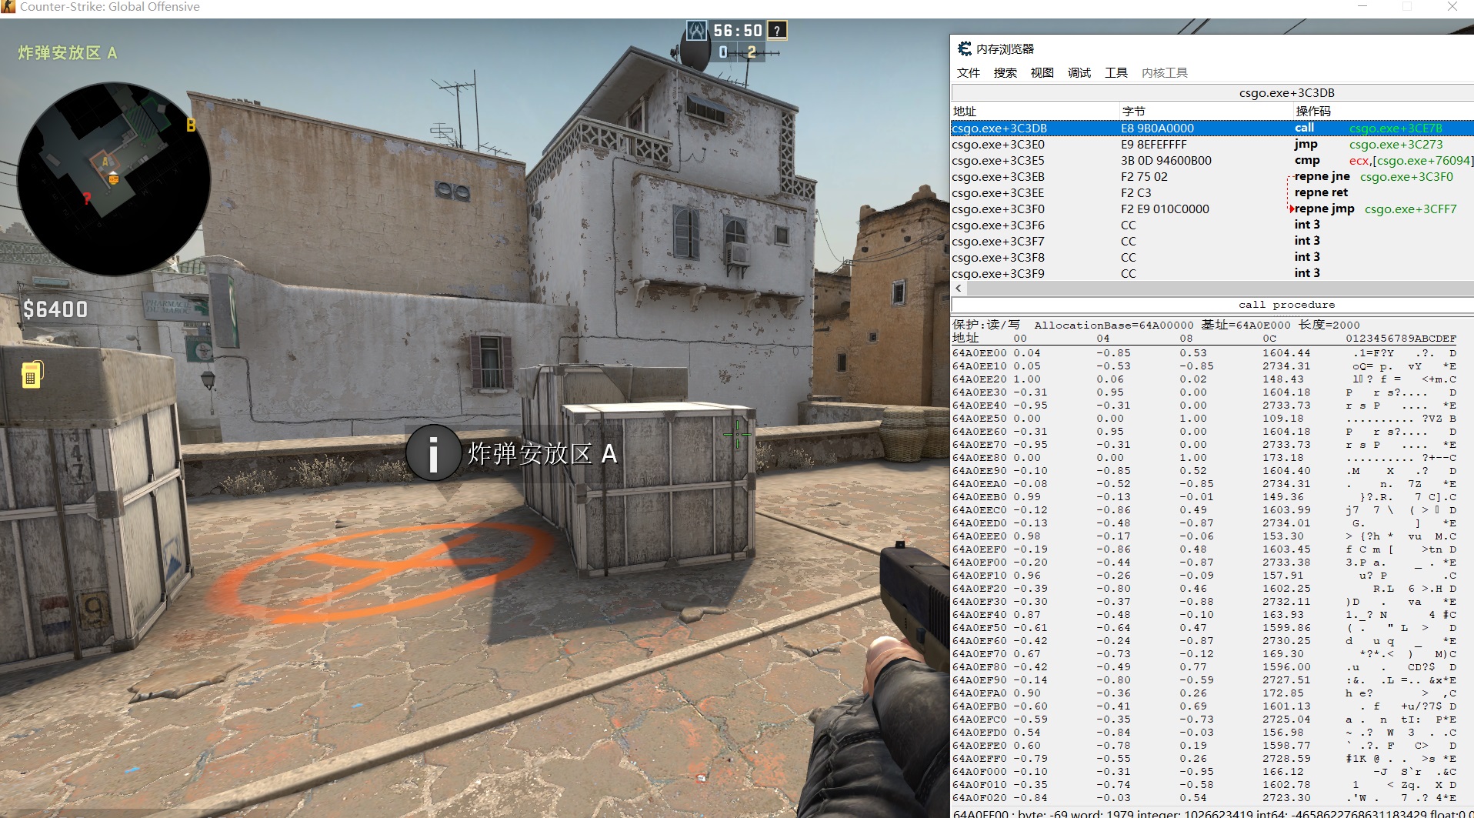This screenshot has height=818, width=1474.
Task: Click the round timer 56:50
Action: coord(737,31)
